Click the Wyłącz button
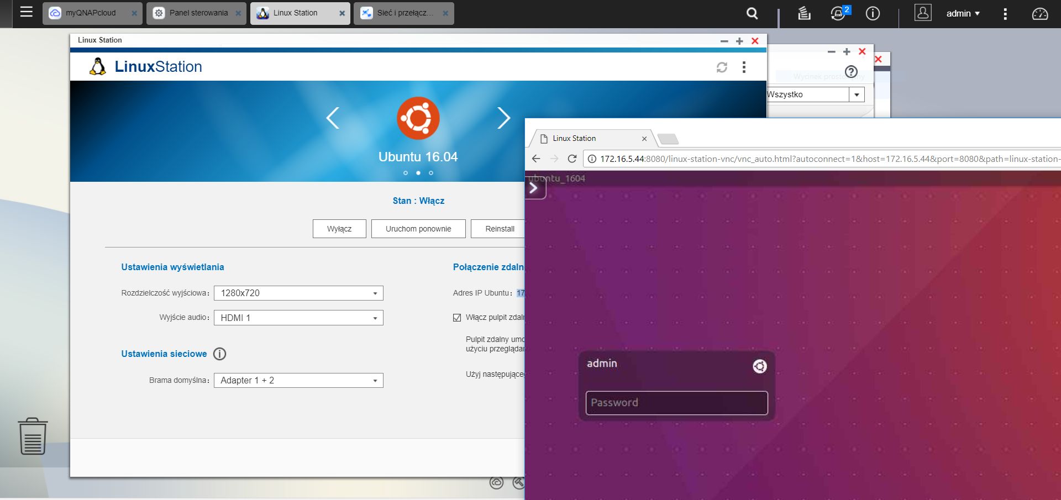 339,229
